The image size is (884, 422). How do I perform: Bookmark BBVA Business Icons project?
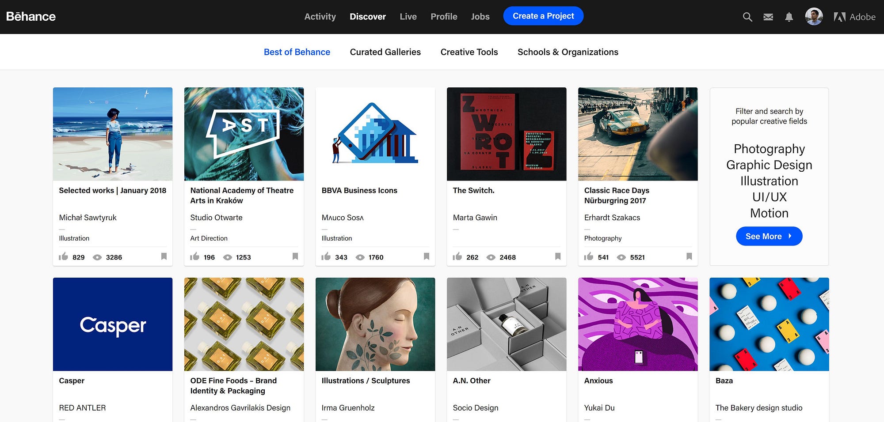(427, 256)
